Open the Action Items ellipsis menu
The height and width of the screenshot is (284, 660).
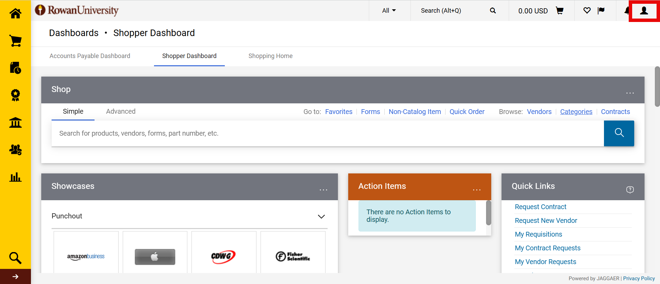coord(476,190)
